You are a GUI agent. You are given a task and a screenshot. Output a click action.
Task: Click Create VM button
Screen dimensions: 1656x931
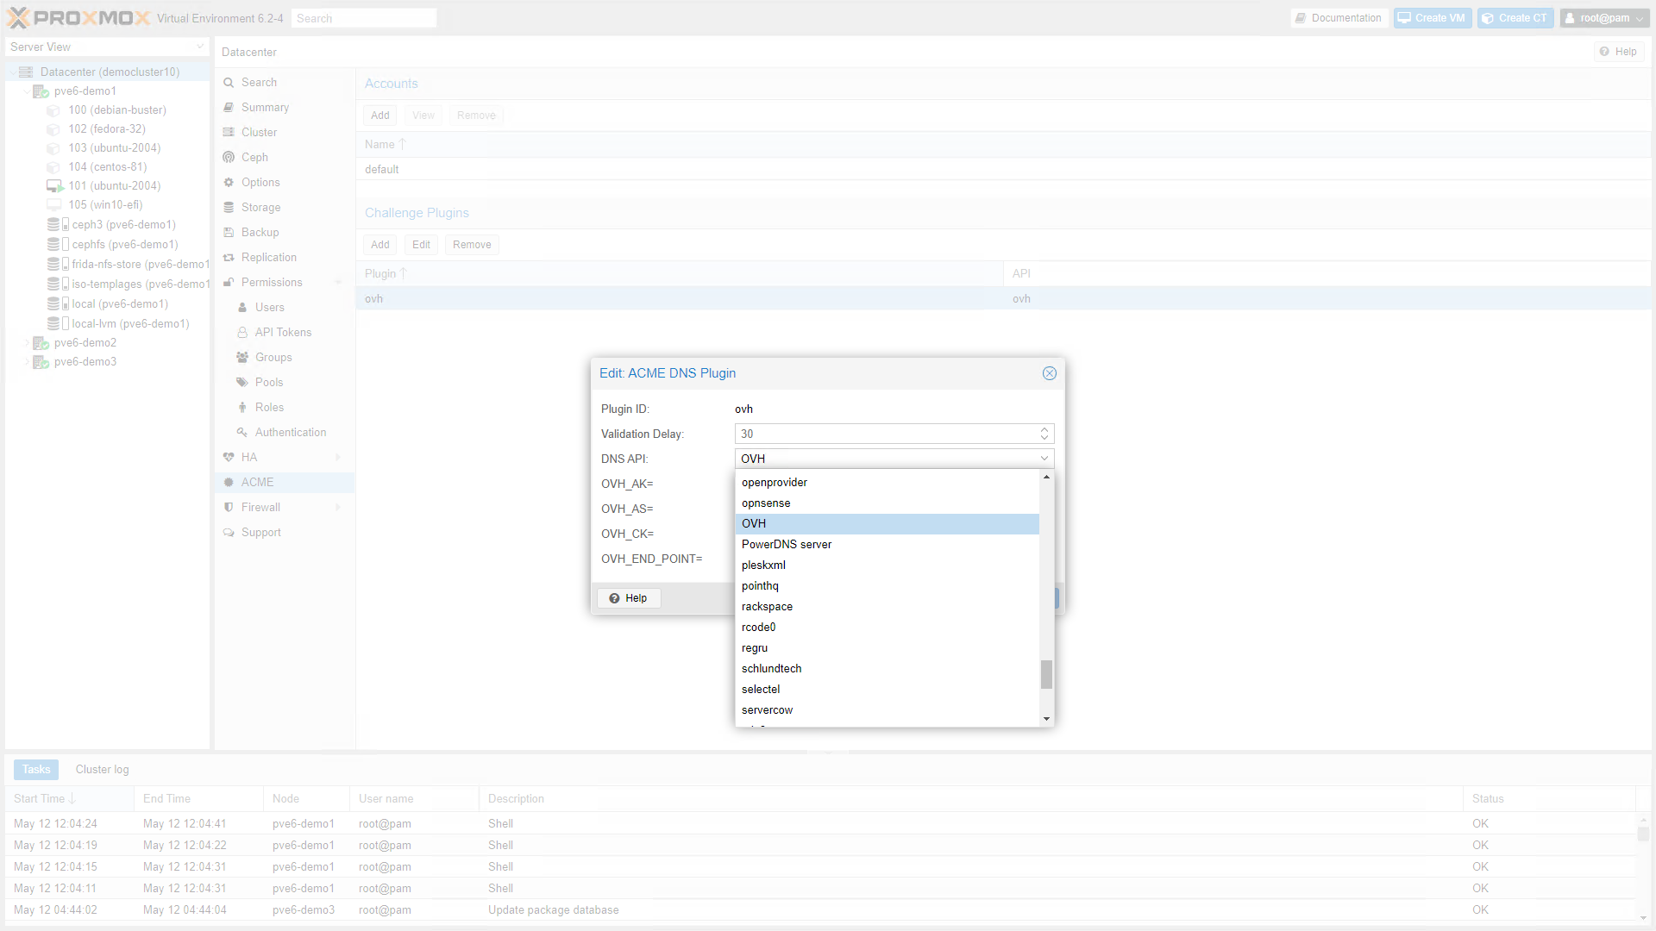[1432, 18]
